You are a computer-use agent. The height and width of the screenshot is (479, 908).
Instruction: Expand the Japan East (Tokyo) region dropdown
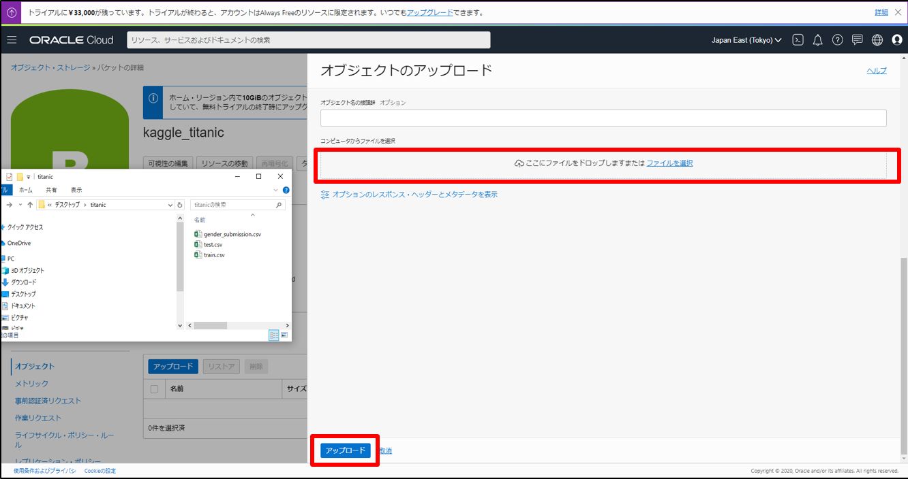point(746,40)
